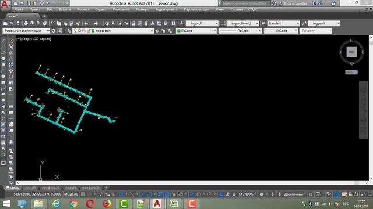
Task: Open the AutoCAD app in Windows taskbar
Action: pyautogui.click(x=157, y=204)
